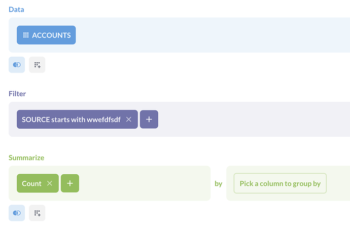Click the Filter section heading
350x232 pixels.
[17, 94]
